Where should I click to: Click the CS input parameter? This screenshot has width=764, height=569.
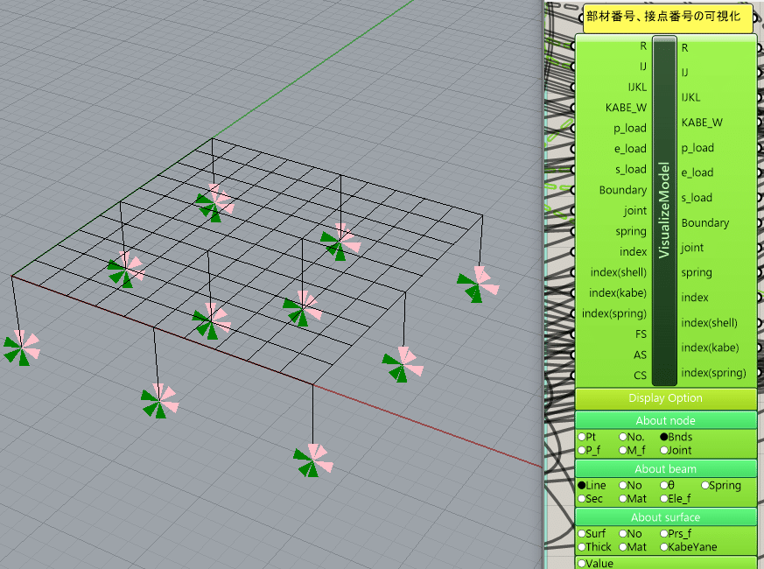(x=641, y=376)
